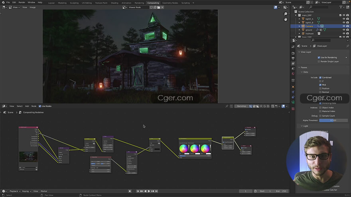
Task: Click the pan hand gizmo in image viewer
Action: (x=286, y=20)
